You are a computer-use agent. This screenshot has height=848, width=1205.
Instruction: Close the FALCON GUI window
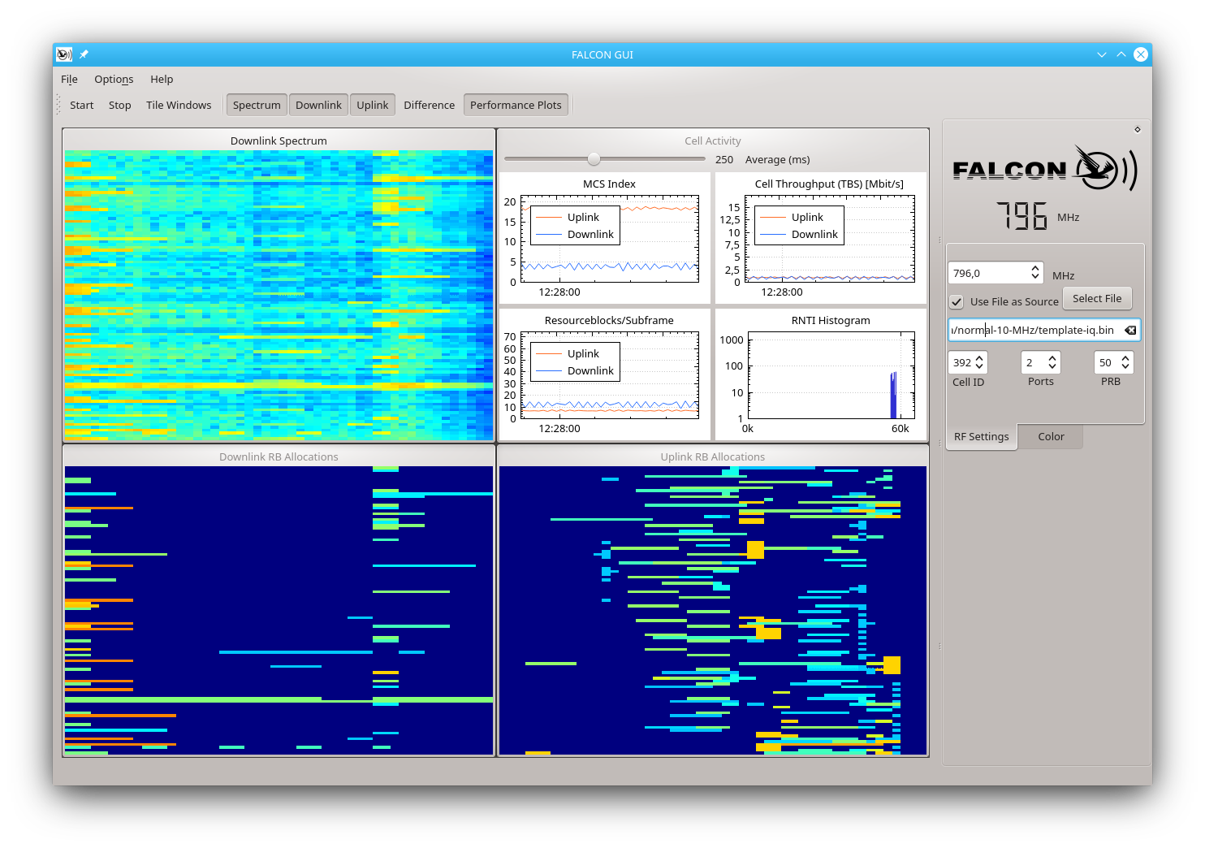tap(1141, 54)
